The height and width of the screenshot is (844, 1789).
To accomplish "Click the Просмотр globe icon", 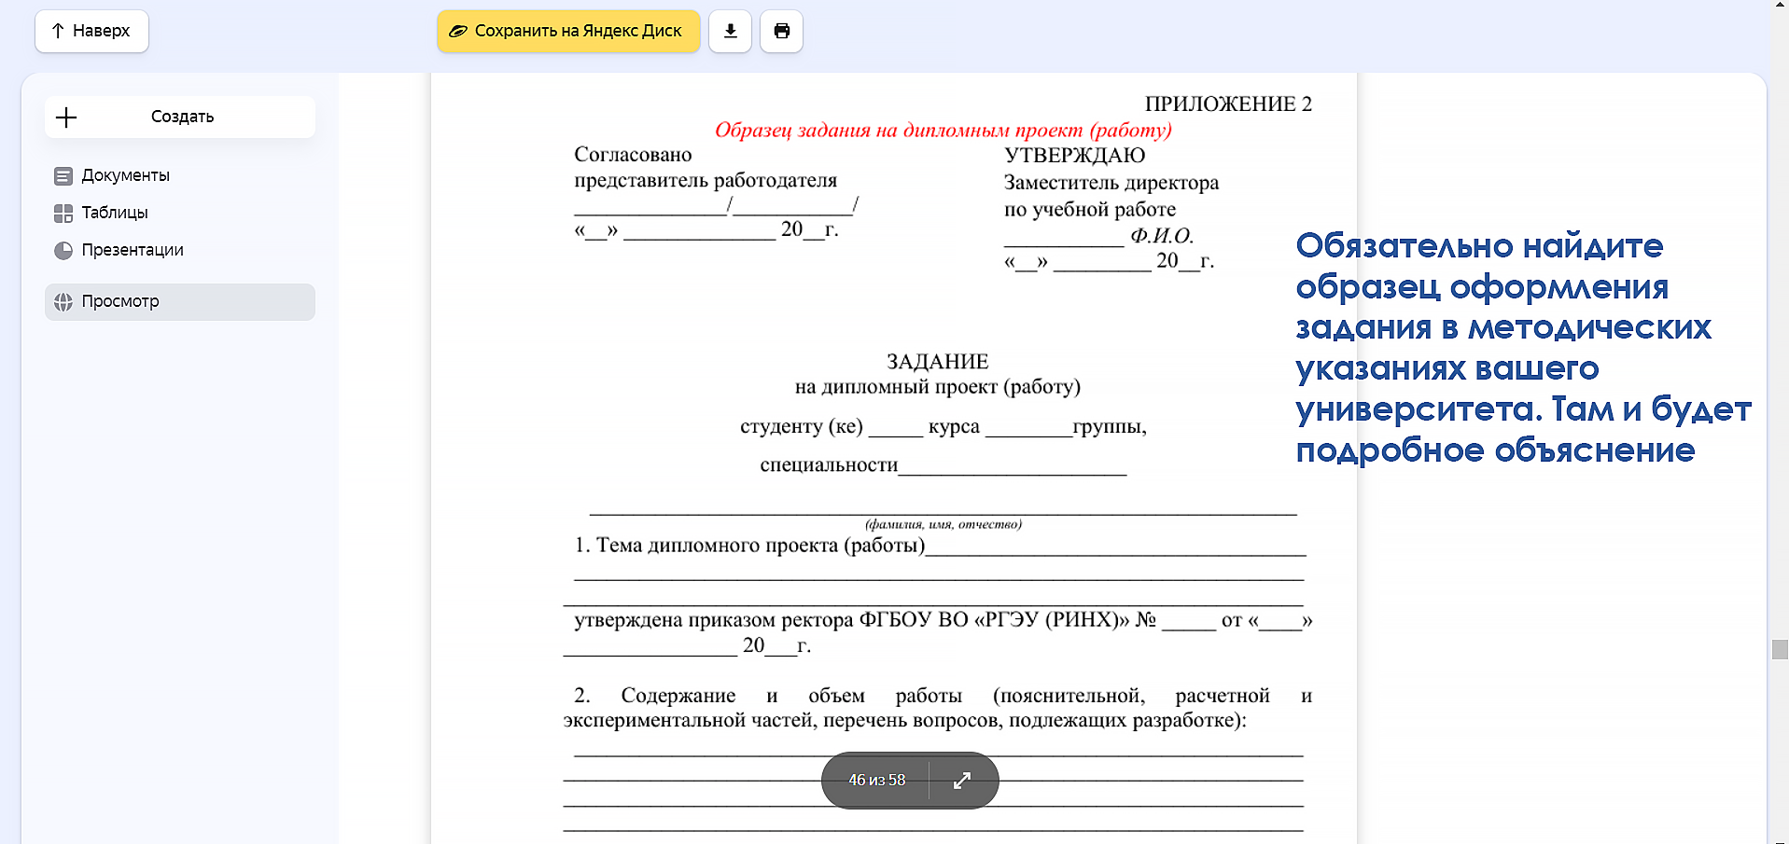I will pos(63,302).
